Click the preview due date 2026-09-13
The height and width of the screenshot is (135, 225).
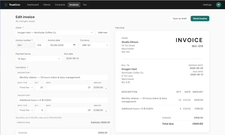point(197,74)
